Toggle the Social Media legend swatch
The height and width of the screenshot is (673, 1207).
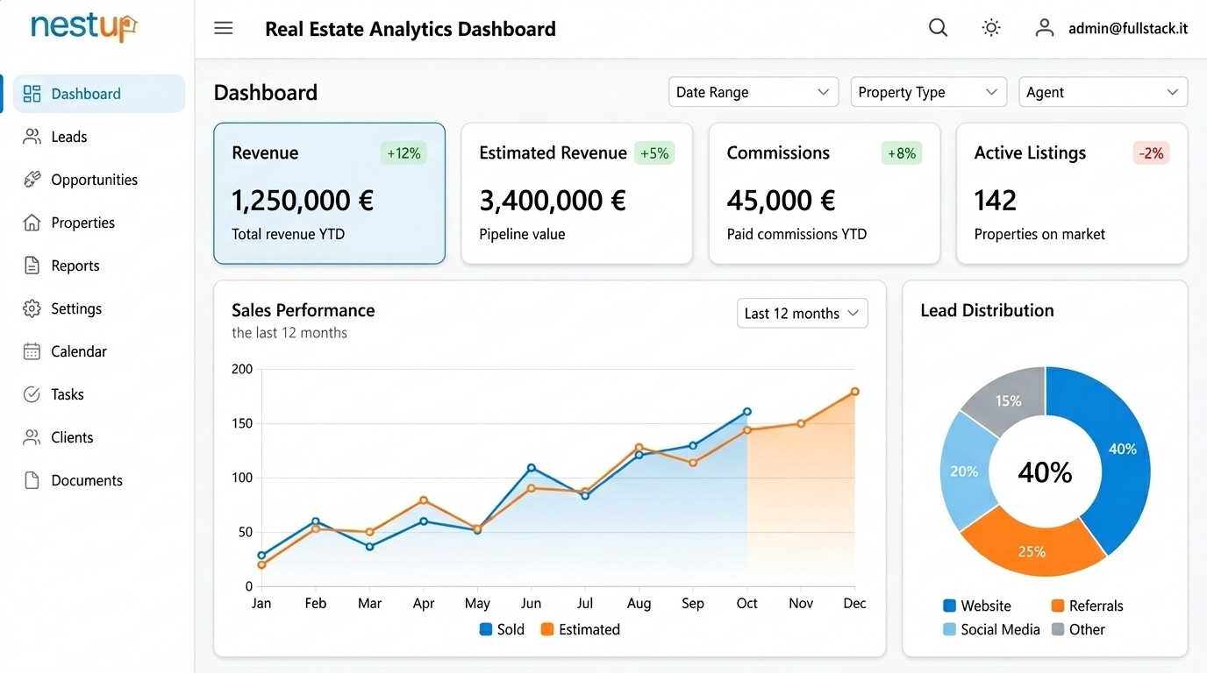(x=949, y=629)
